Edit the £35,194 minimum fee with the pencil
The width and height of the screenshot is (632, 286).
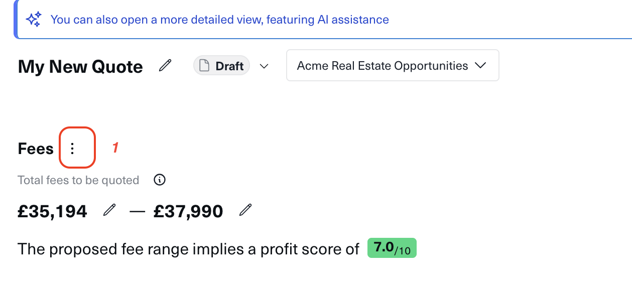pos(109,210)
